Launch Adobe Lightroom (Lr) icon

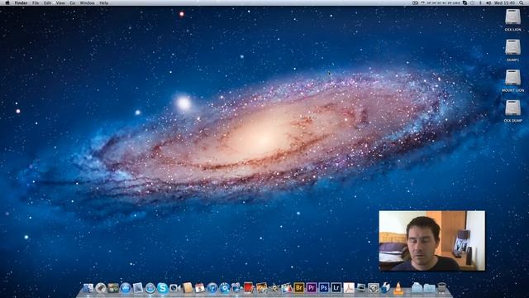[336, 288]
